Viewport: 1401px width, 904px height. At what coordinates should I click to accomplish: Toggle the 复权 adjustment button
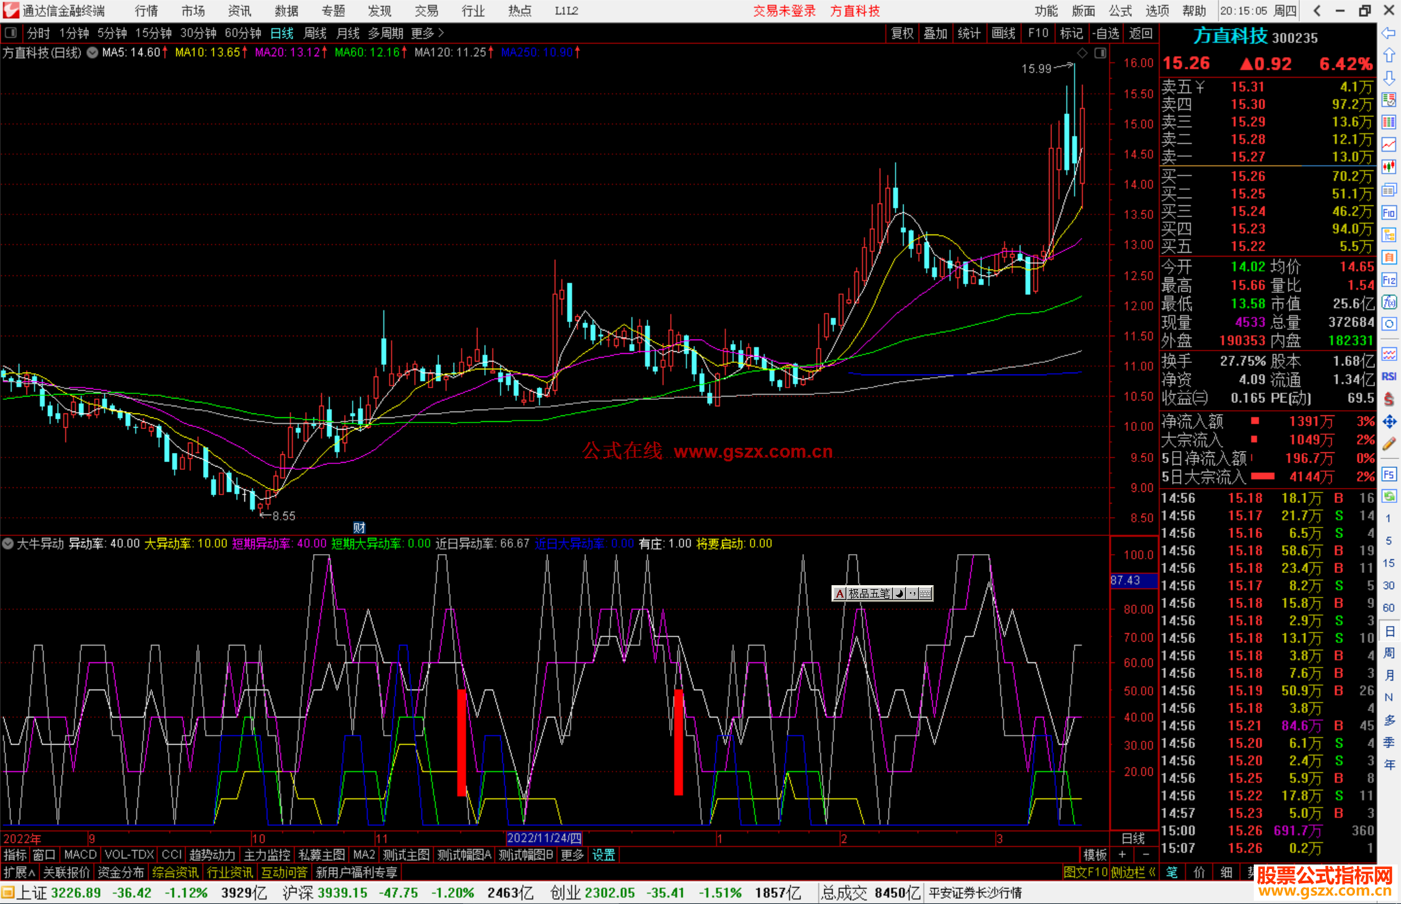point(902,33)
